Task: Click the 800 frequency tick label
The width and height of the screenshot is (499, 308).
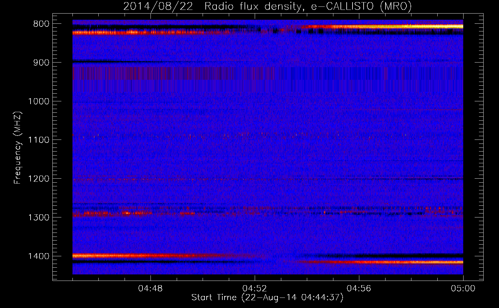Action: click(x=41, y=24)
